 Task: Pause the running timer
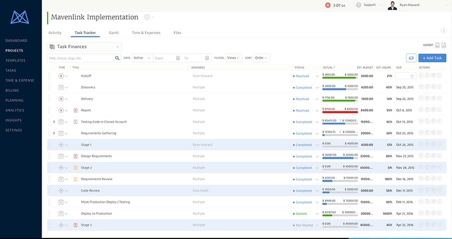328,5
